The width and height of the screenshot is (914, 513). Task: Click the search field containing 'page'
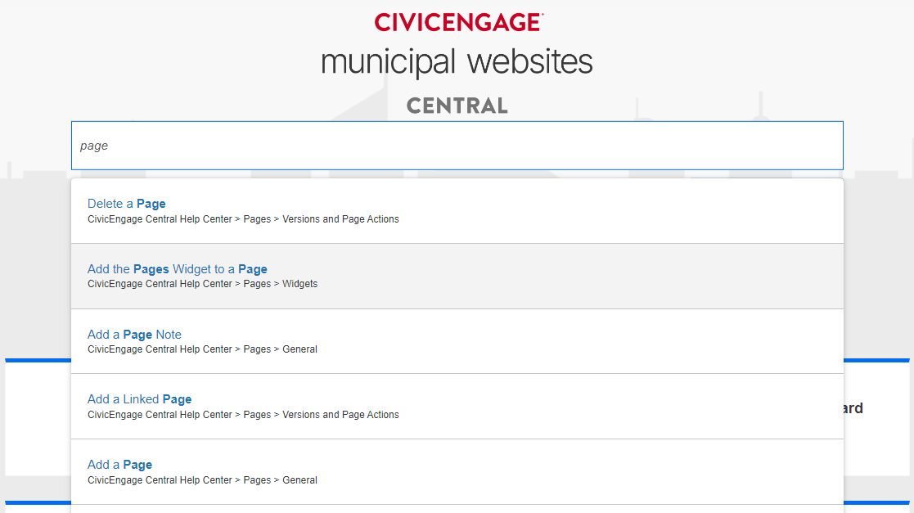(457, 146)
